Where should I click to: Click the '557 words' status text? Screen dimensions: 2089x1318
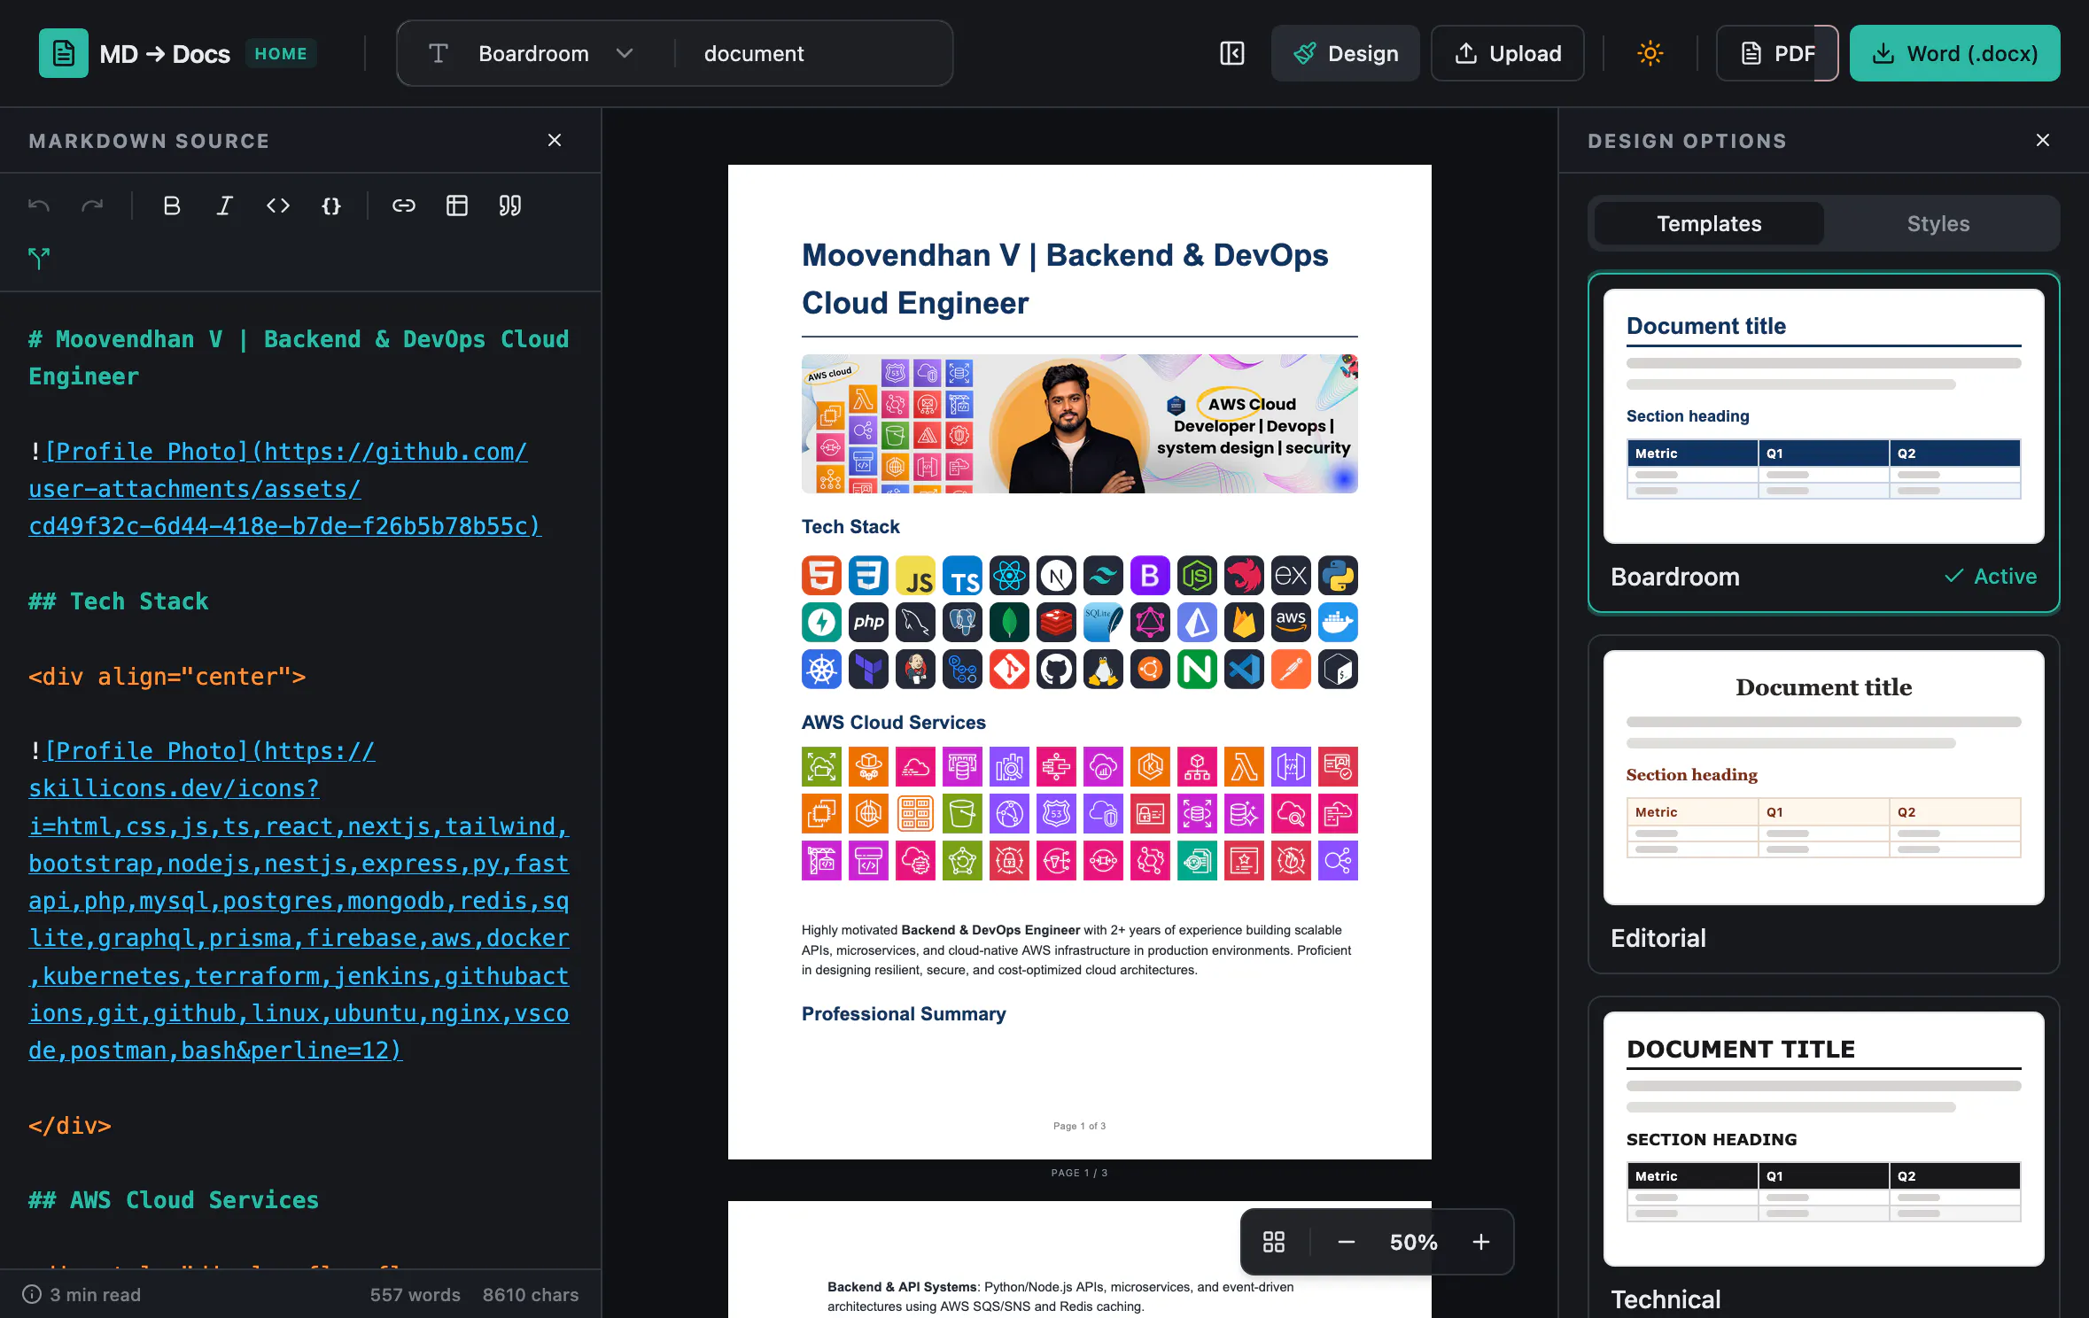(x=415, y=1294)
